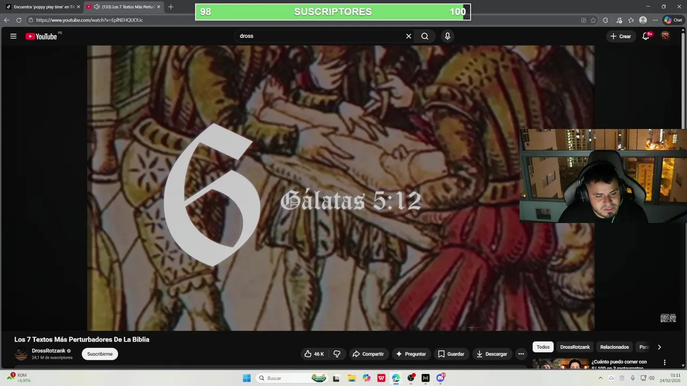The height and width of the screenshot is (386, 687).
Task: Click the magnifier search button
Action: click(425, 36)
